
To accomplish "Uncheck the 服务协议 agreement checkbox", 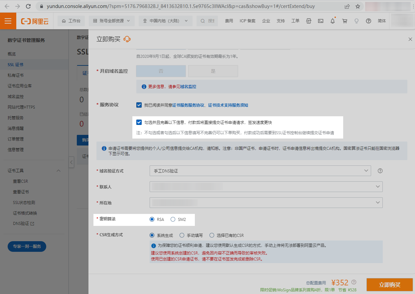I will [x=139, y=105].
